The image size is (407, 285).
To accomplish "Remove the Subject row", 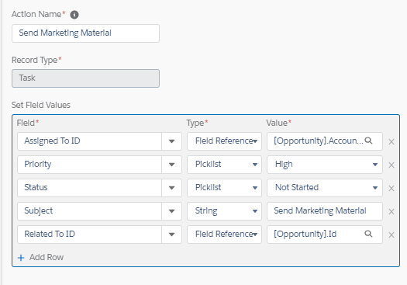I will pos(391,212).
